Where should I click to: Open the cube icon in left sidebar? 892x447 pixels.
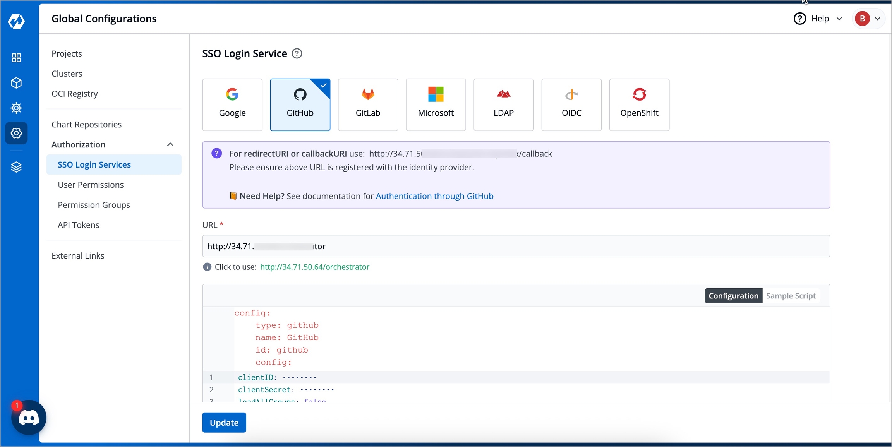16,83
